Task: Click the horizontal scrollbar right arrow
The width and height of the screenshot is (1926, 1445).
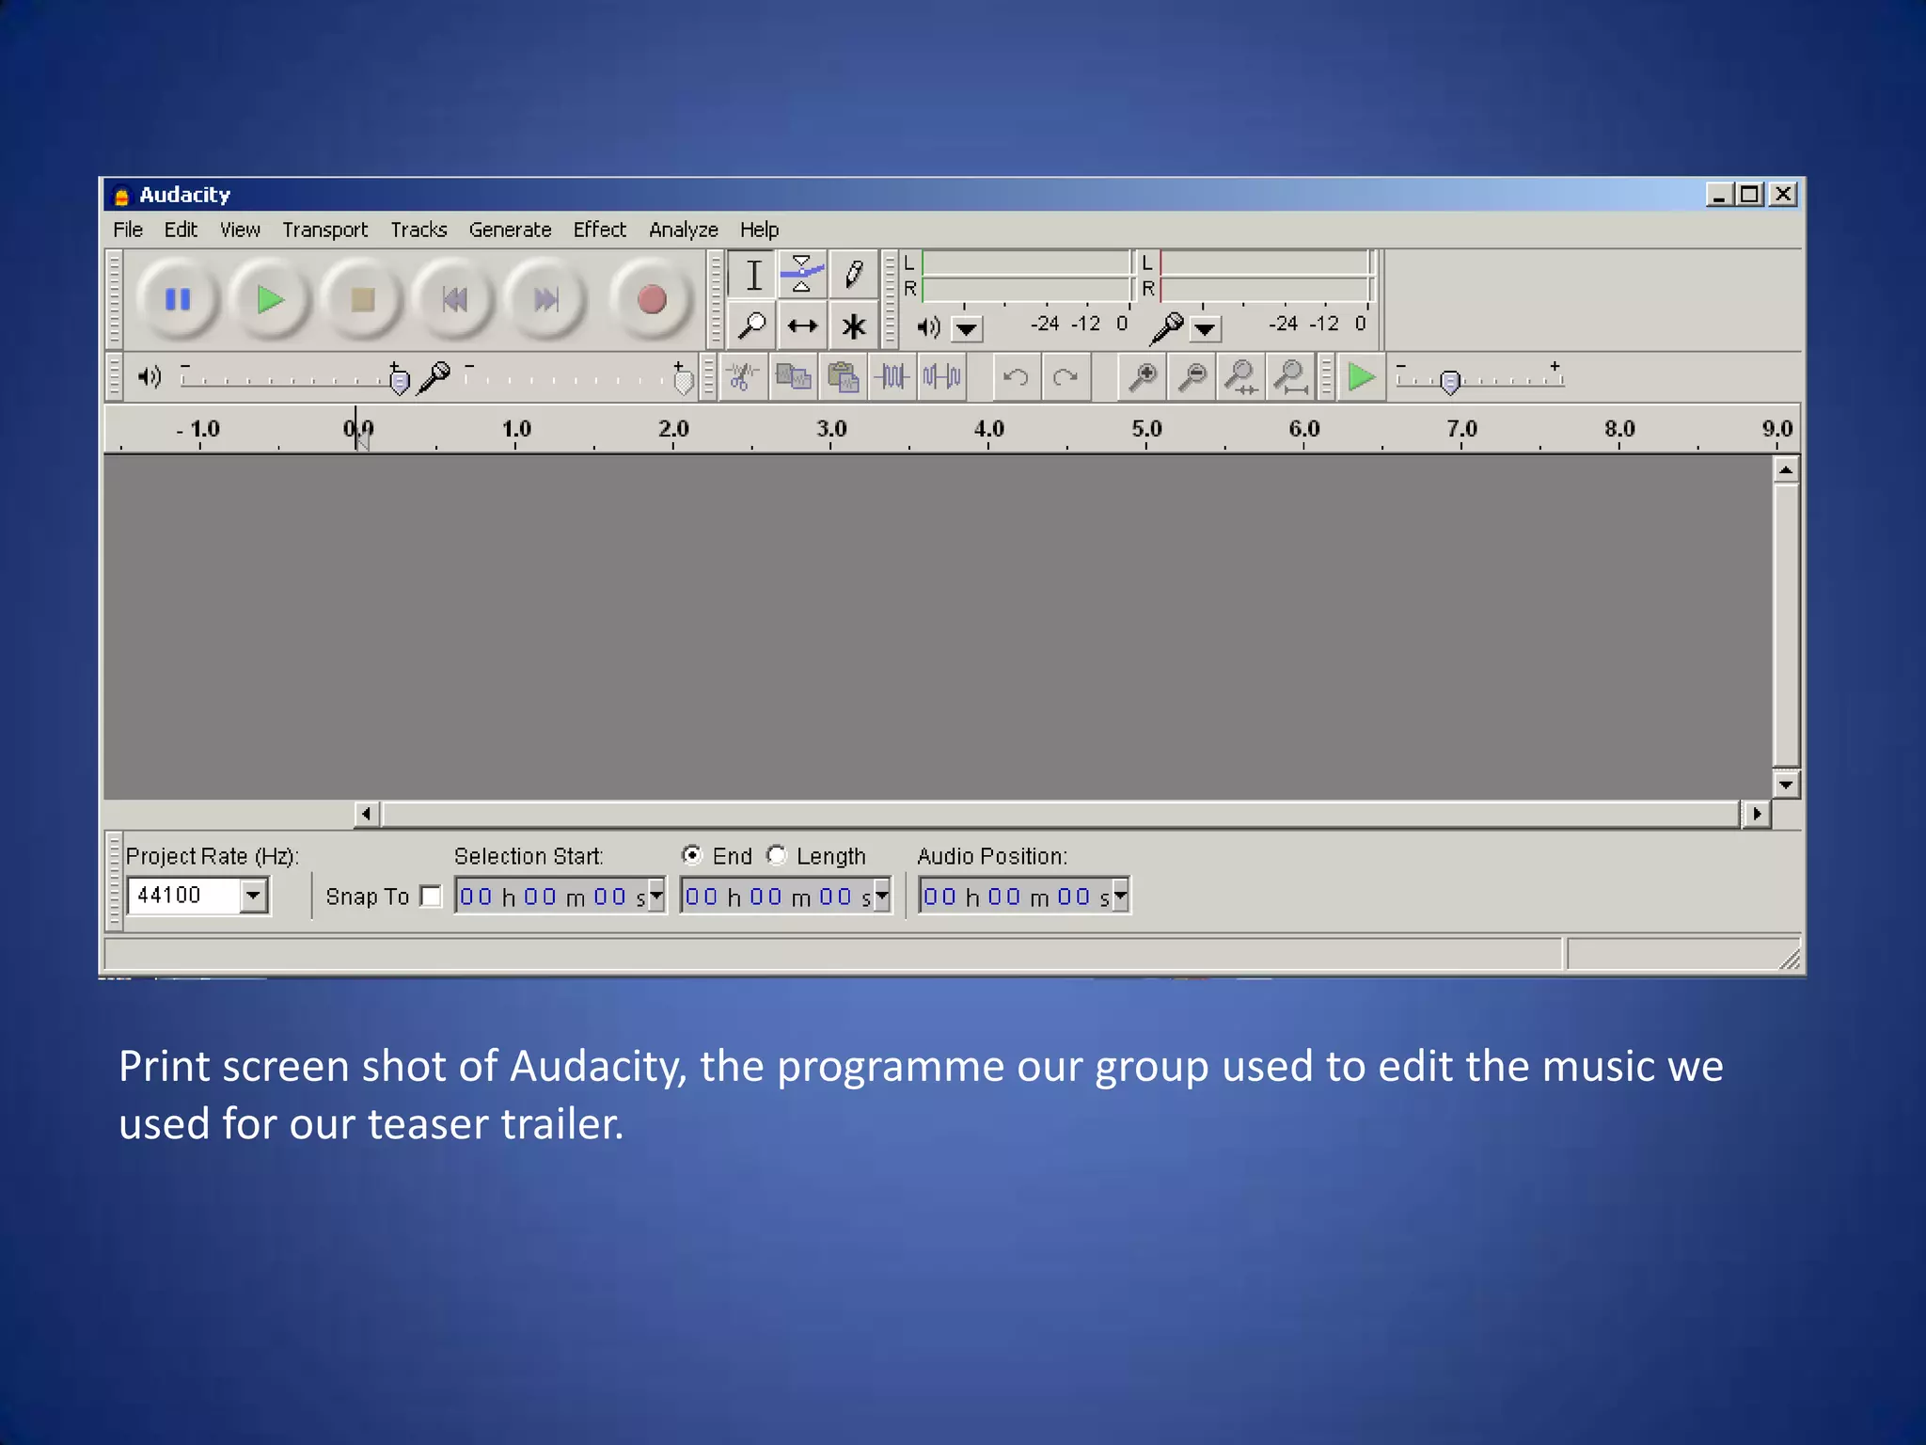Action: 1757,814
